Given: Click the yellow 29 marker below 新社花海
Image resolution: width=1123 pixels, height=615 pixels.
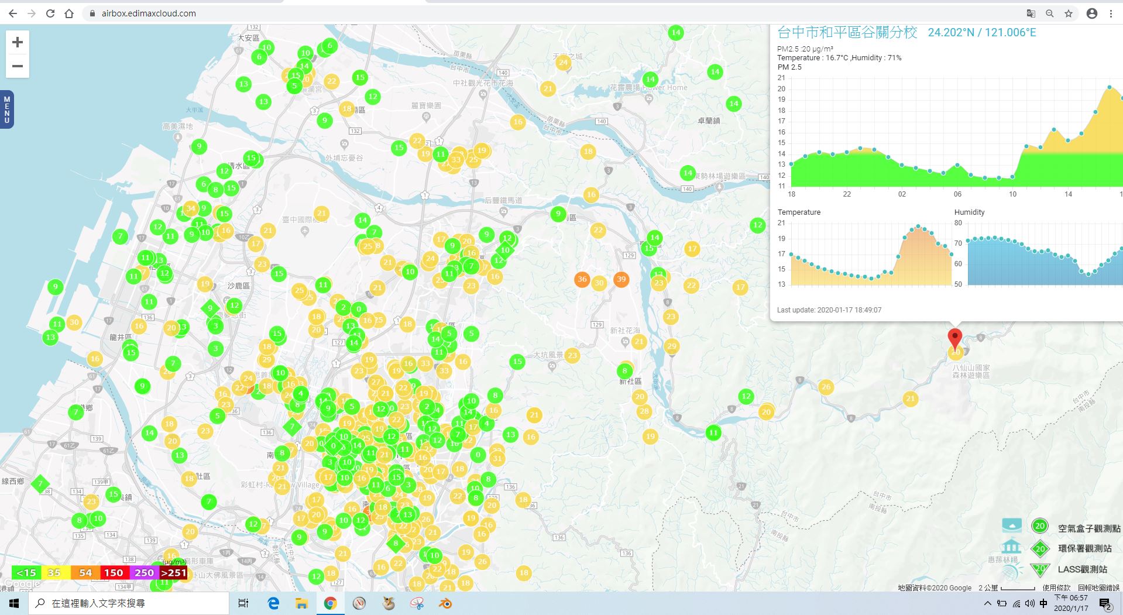Looking at the screenshot, I should [x=671, y=346].
